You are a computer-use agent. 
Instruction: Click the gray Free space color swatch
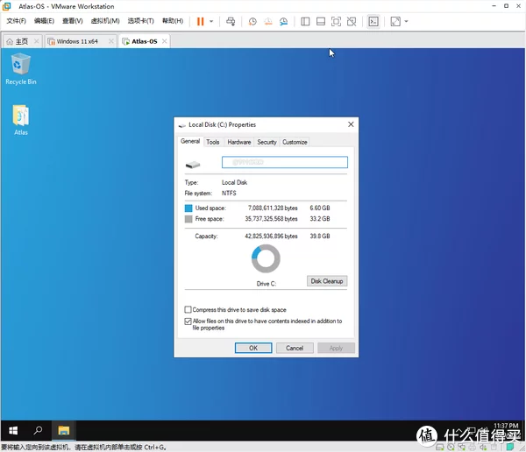pyautogui.click(x=188, y=219)
